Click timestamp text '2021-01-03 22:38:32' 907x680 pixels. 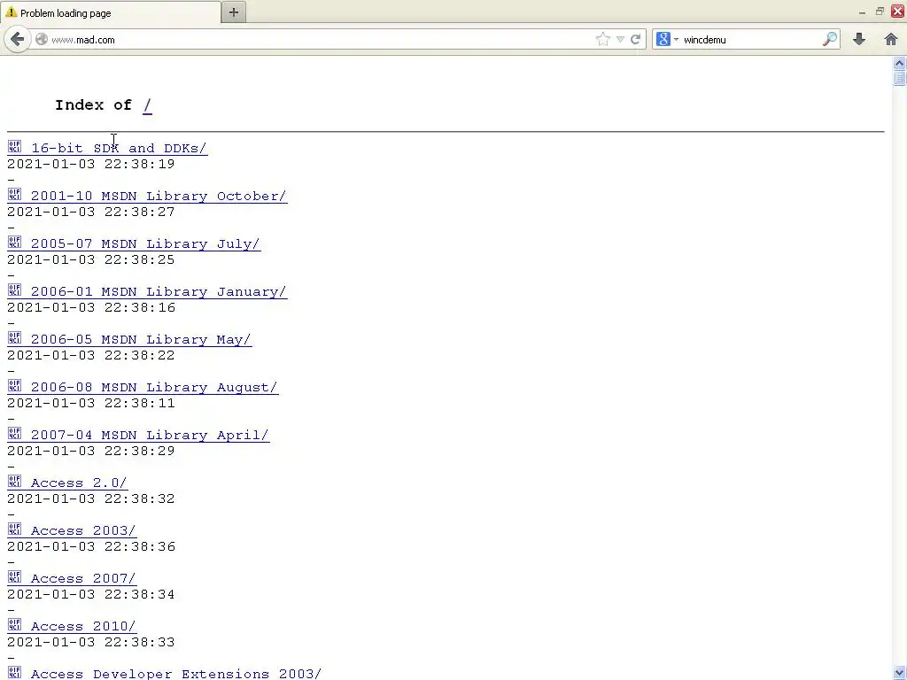(91, 498)
